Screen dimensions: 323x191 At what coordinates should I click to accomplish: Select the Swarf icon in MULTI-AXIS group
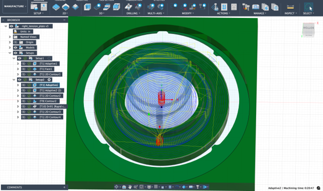tap(151, 7)
